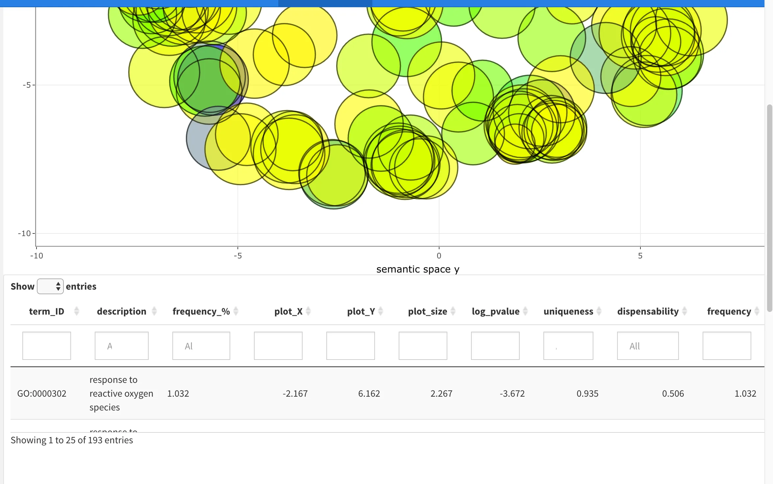Sort by description column sort icon

154,311
